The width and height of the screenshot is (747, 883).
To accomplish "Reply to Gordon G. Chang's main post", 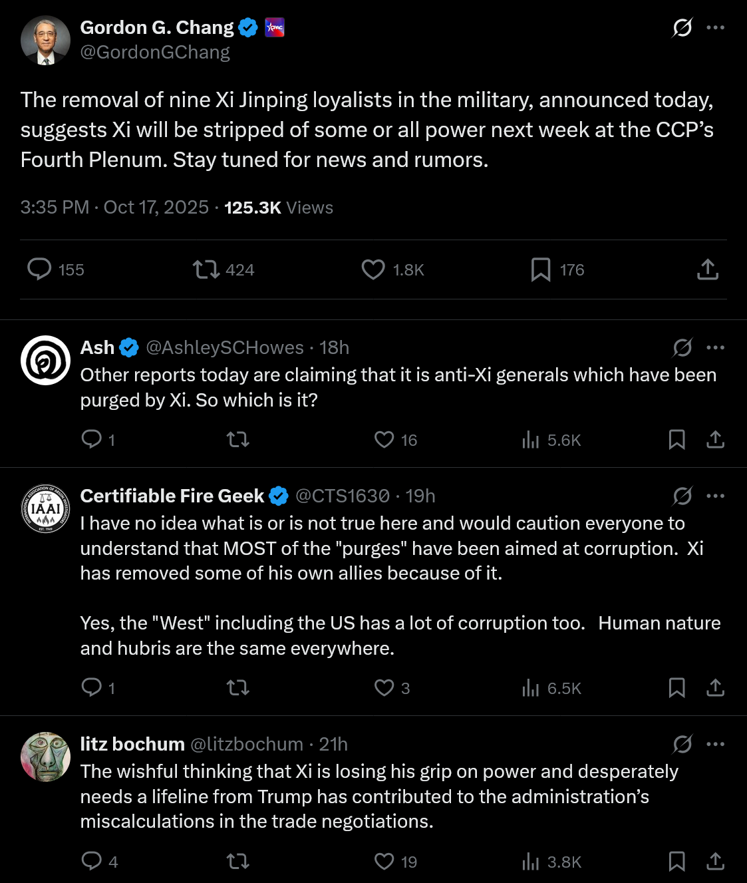I will coord(39,269).
